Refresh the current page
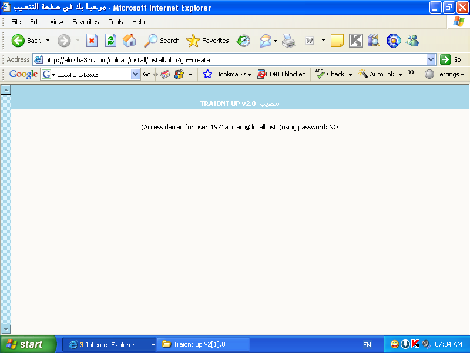This screenshot has width=470, height=353. pyautogui.click(x=110, y=41)
